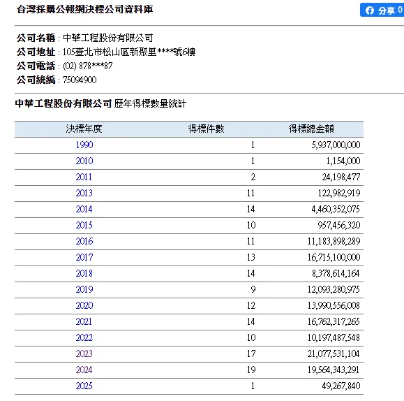Open the 2020 award year link

pos(84,305)
